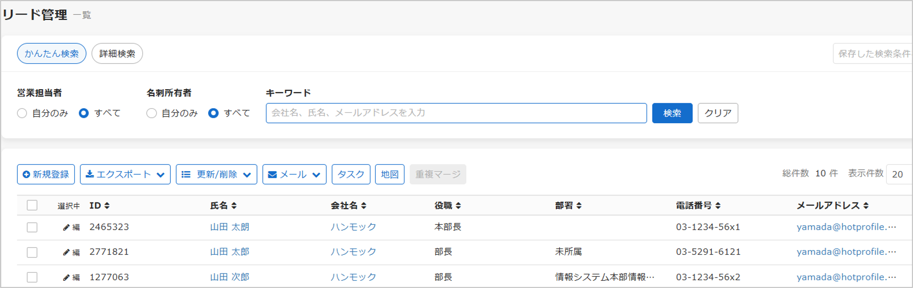The image size is (913, 288).
Task: Switch to the かんたん検索 tab
Action: (51, 54)
